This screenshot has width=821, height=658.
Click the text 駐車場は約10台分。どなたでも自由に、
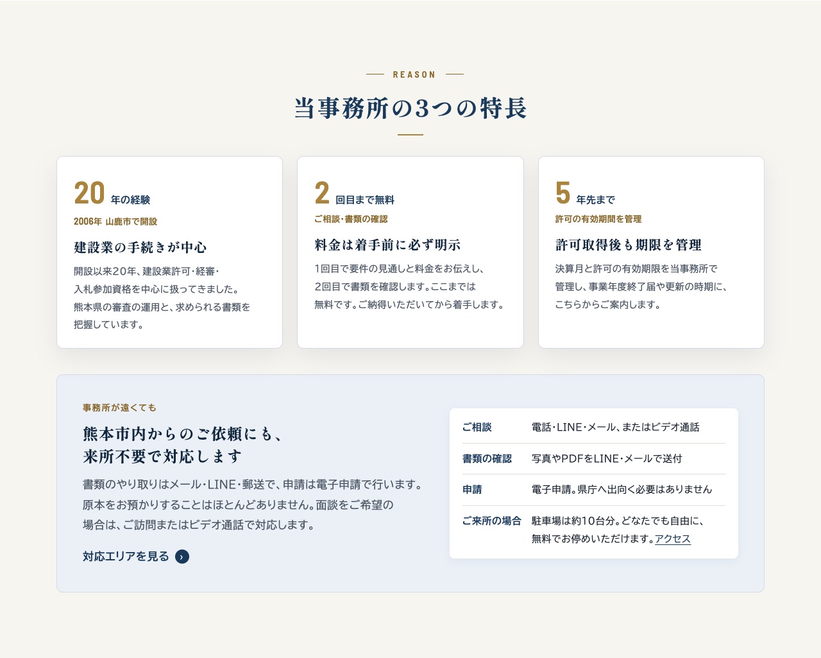[x=618, y=521]
